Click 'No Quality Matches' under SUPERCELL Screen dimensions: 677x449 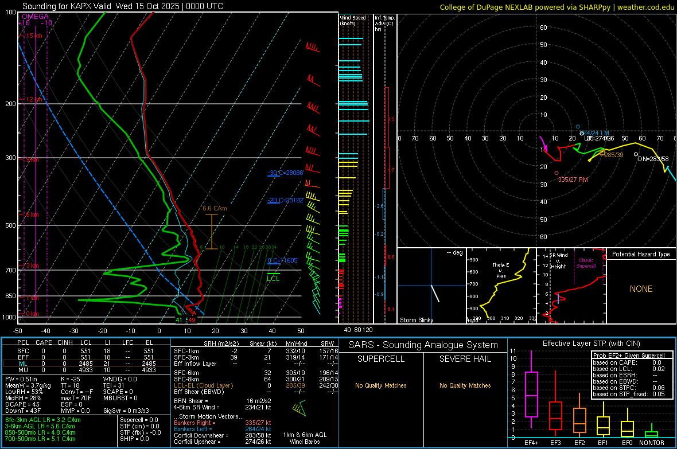pos(381,385)
